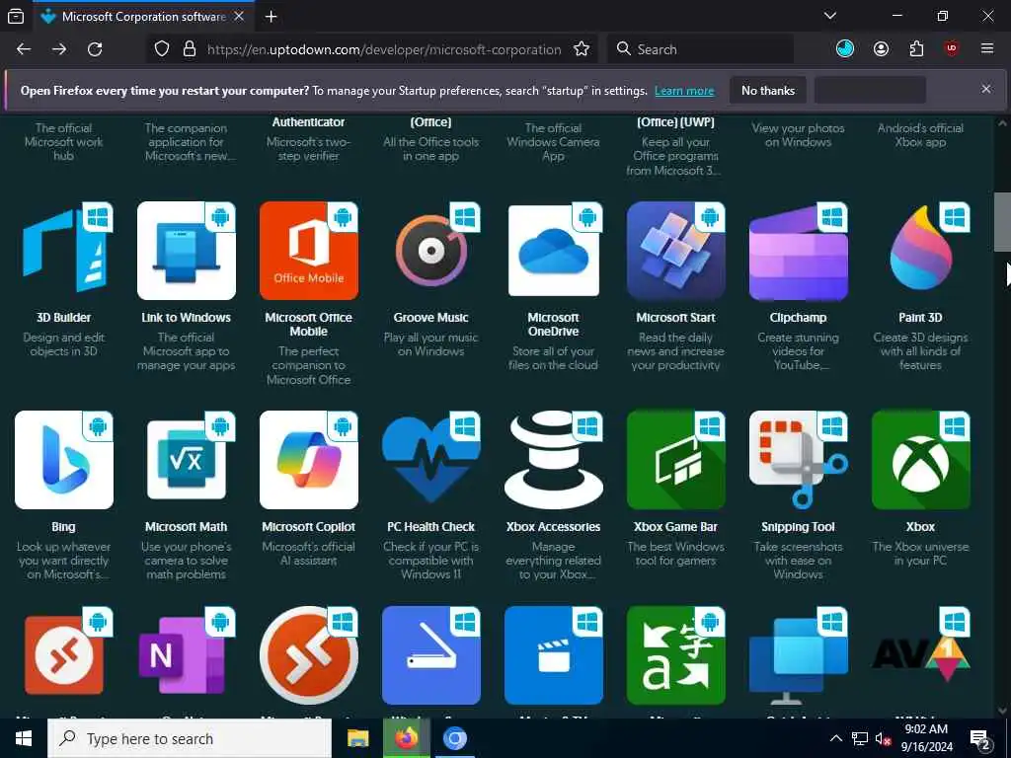Screen dimensions: 1011x758
Task: Open the PC Health Check heart icon
Action: tap(431, 460)
